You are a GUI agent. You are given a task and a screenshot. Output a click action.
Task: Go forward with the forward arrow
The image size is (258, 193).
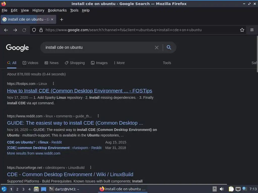click(x=15, y=30)
